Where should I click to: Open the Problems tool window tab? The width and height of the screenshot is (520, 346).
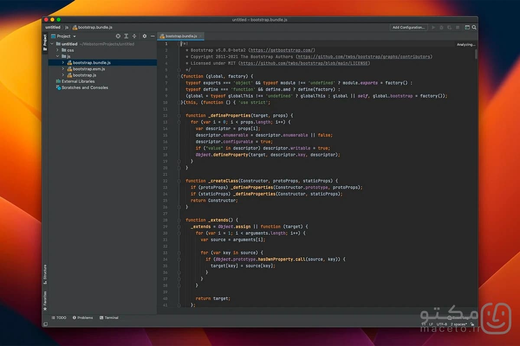pos(83,317)
